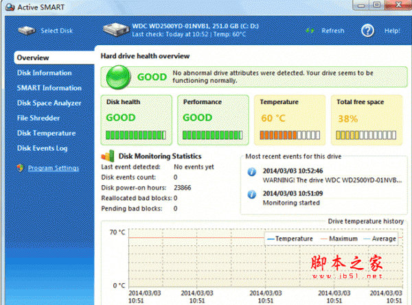
Task: Click the 38% free space value
Action: [347, 119]
